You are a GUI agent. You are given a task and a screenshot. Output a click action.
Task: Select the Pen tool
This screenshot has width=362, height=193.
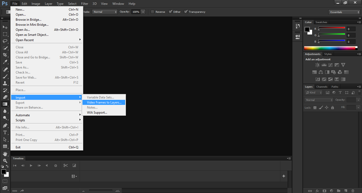5,125
